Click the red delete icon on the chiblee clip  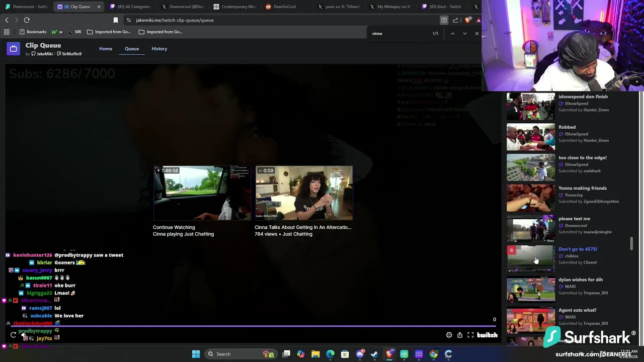tap(512, 250)
